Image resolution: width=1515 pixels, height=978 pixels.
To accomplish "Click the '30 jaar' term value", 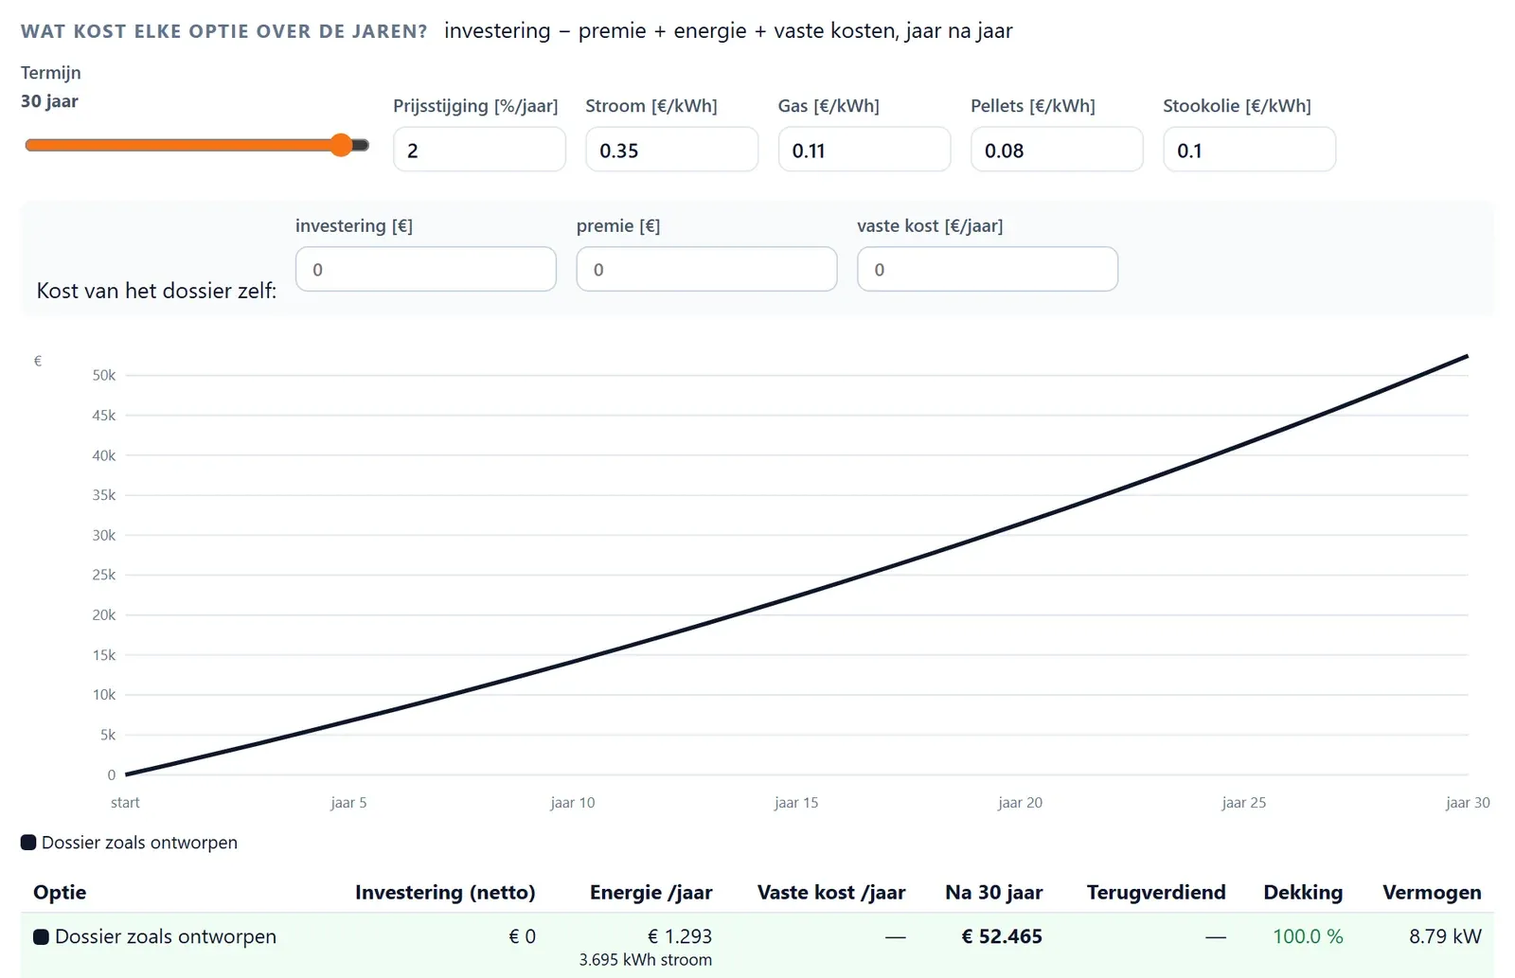I will [x=49, y=101].
